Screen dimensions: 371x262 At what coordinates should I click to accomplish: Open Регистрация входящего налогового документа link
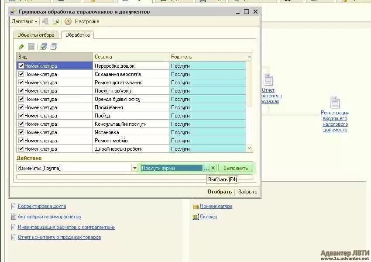click(335, 121)
